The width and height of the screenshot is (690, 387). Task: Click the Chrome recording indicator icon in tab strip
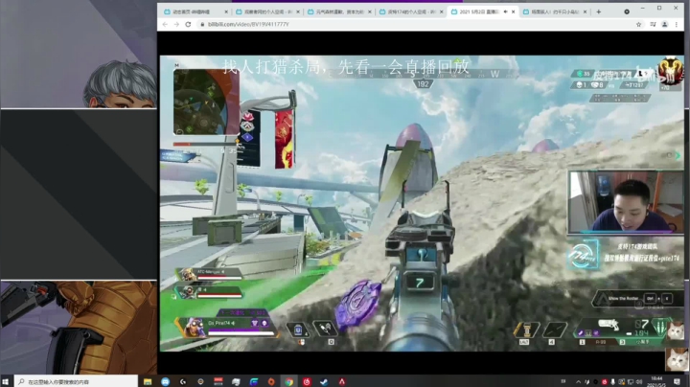(627, 11)
